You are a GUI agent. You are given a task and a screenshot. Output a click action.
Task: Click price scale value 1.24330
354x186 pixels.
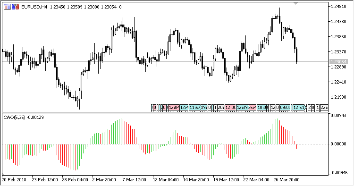338,22
